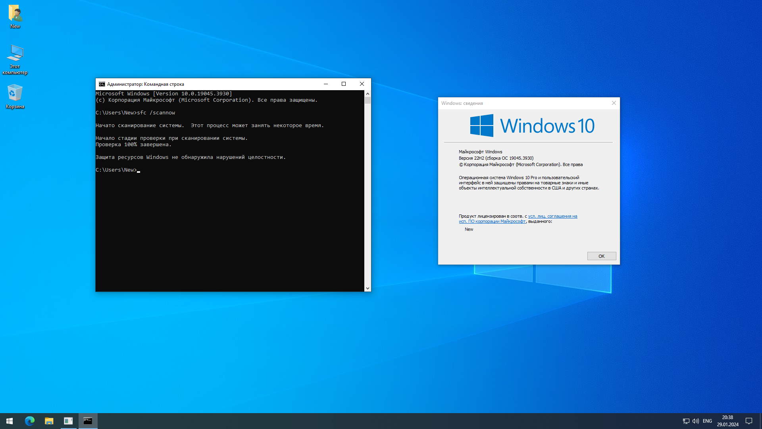Click the Windows Start button

[x=10, y=421]
